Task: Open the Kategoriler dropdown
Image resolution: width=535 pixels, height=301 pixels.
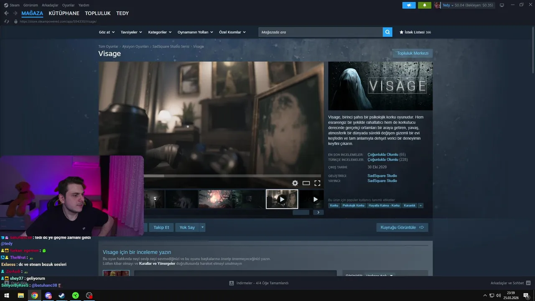Action: coord(160,32)
